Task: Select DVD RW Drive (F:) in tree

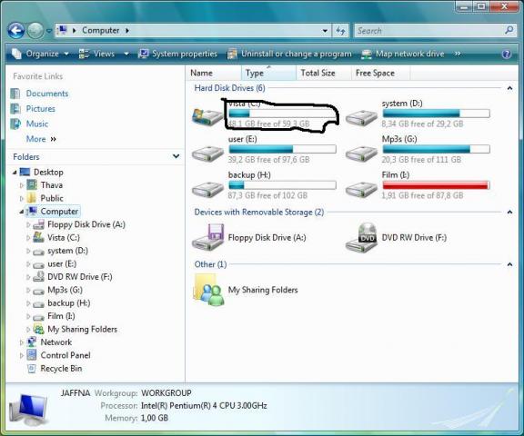Action: [x=80, y=277]
